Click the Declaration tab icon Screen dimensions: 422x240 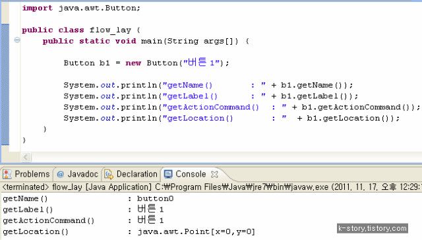[x=109, y=174]
